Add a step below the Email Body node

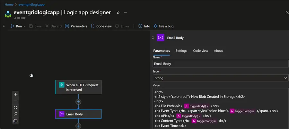click(78, 126)
